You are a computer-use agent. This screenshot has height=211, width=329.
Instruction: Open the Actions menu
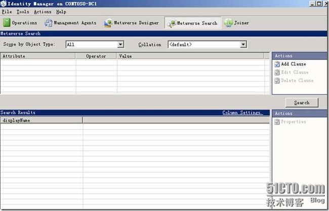pyautogui.click(x=43, y=12)
